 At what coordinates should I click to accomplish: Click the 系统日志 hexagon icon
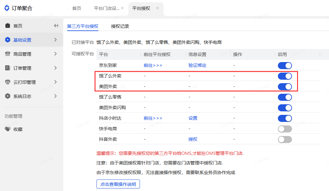[8, 96]
